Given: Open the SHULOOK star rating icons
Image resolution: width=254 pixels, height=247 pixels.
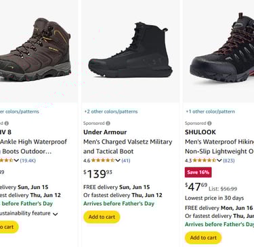Looking at the screenshot, I should [205, 161].
